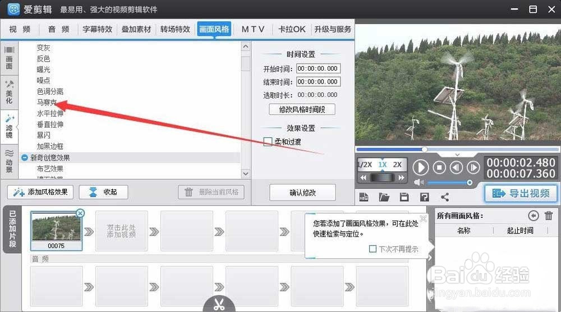
Task: Click the 添加风格效果 button
Action: 40,192
